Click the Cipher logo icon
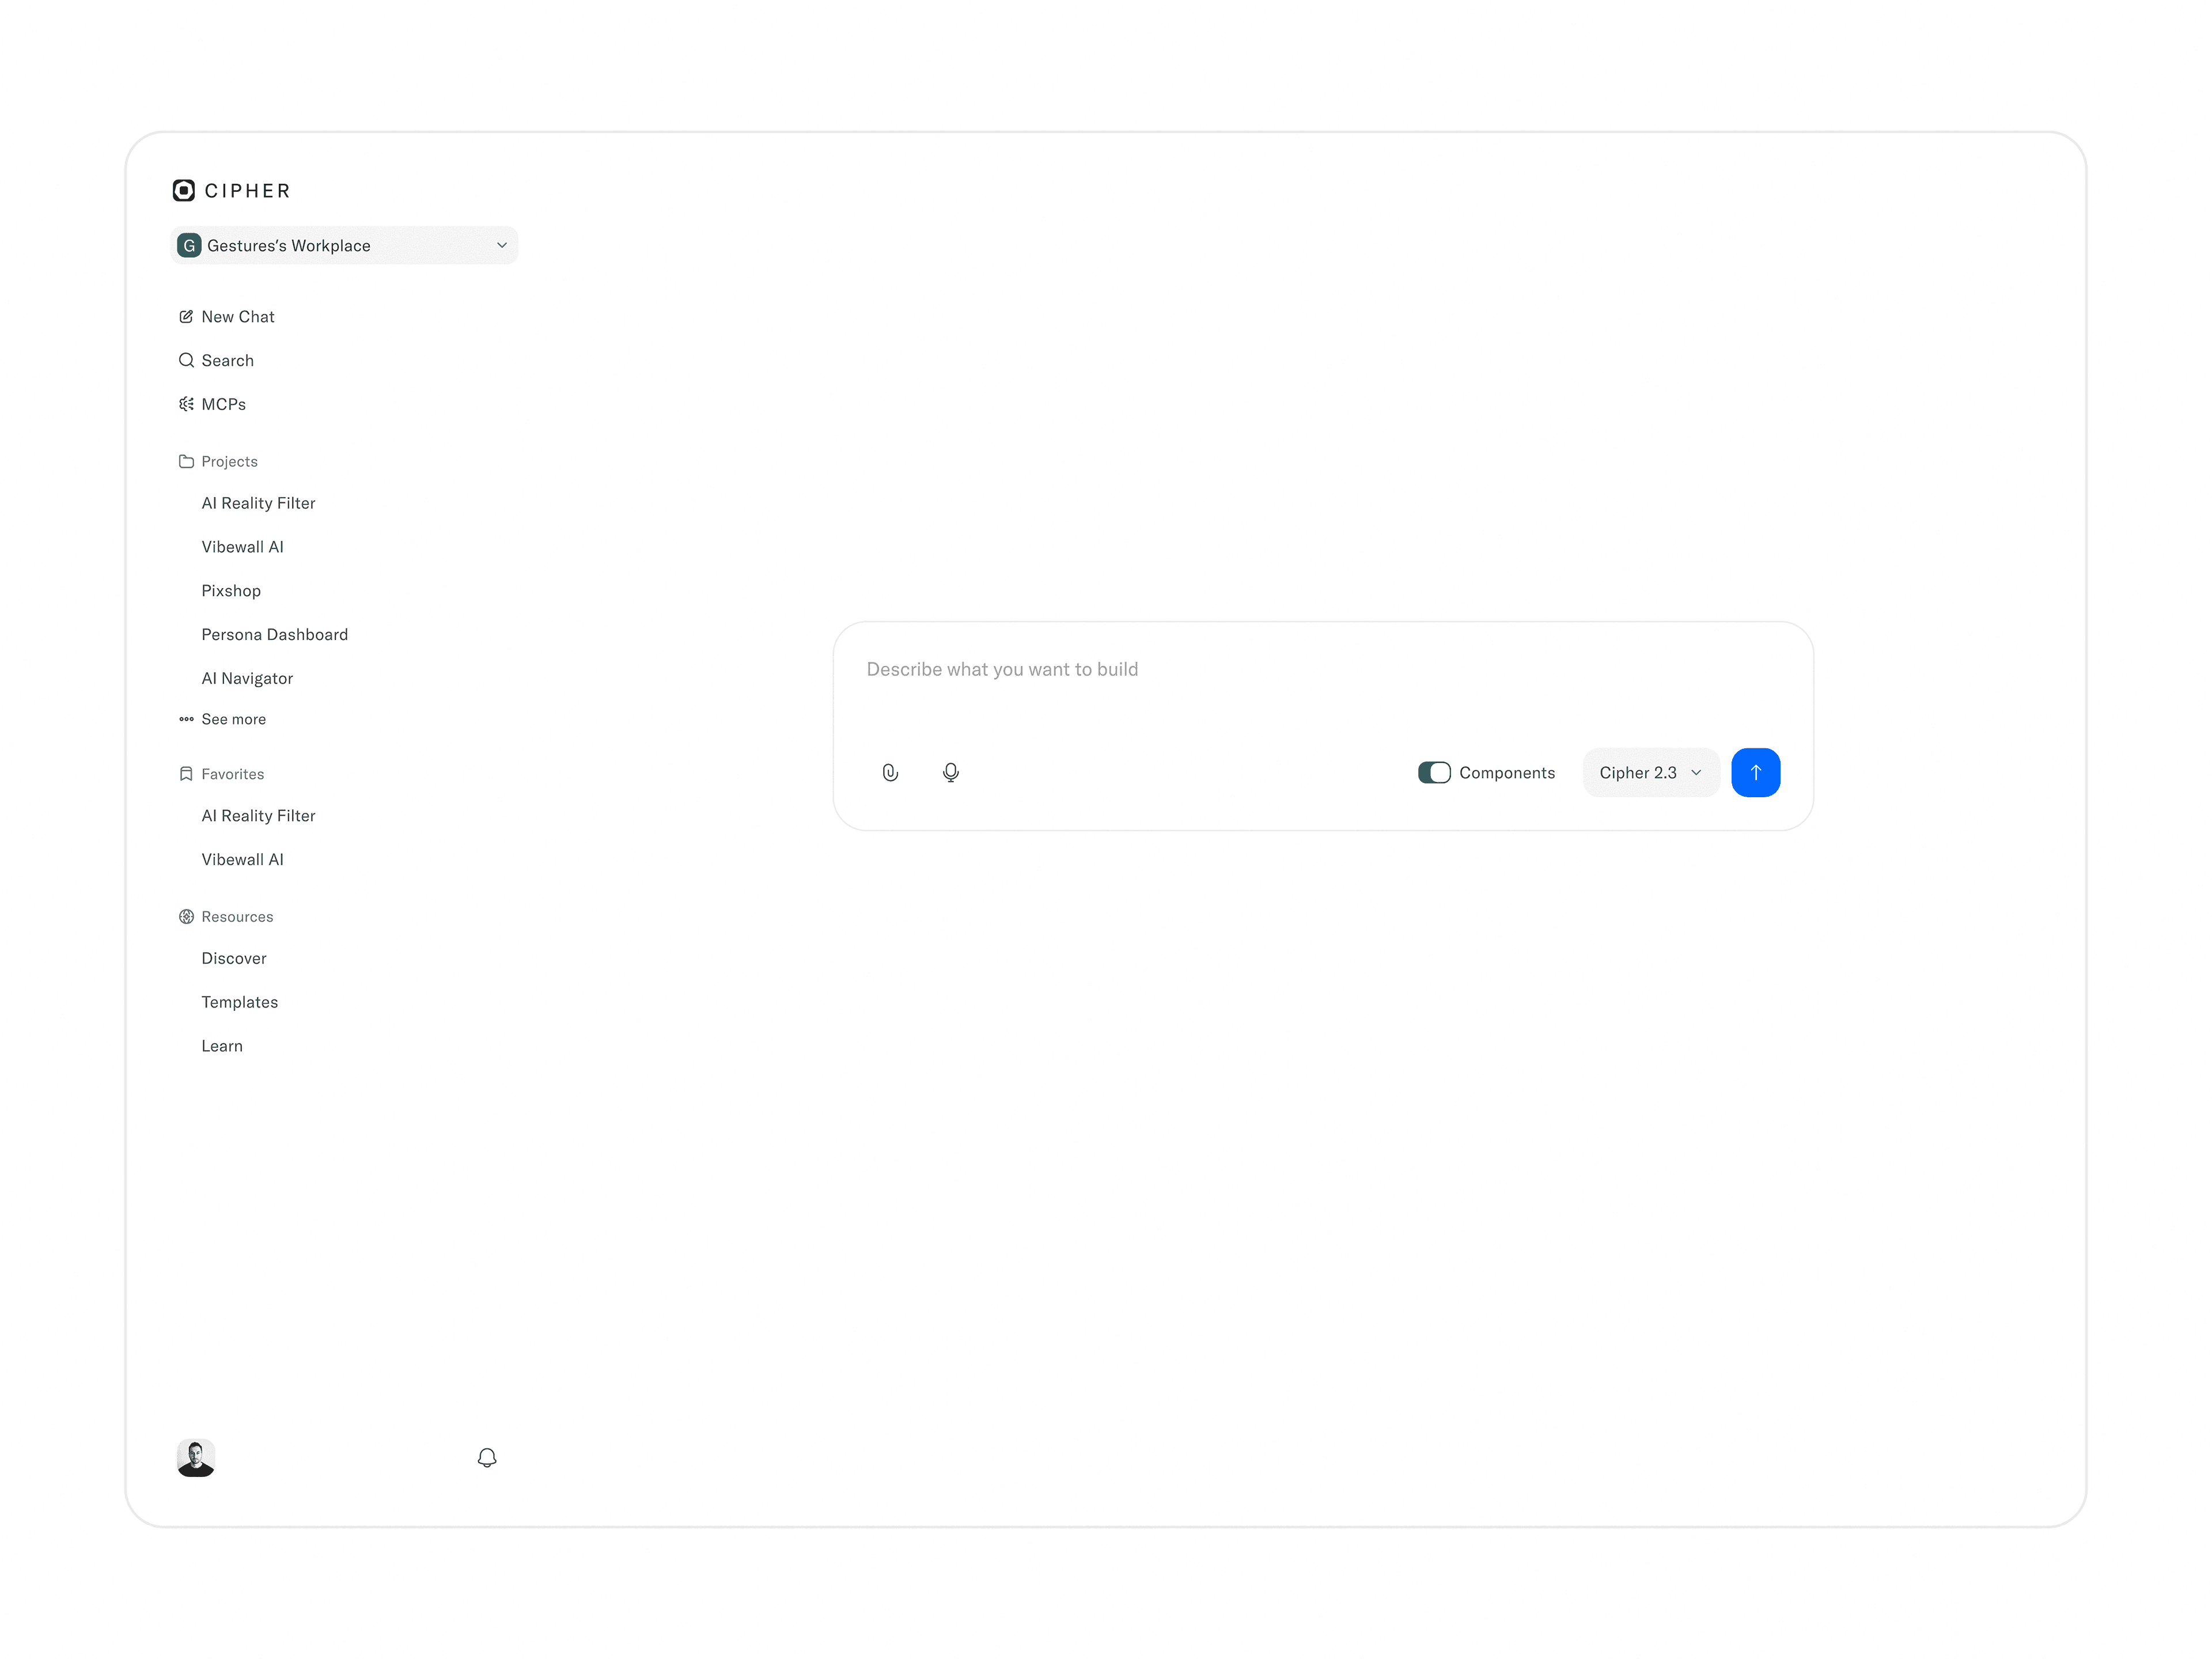This screenshot has width=2212, height=1659. 184,190
